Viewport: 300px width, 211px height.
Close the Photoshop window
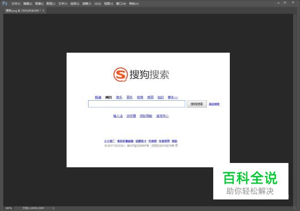(x=293, y=2)
